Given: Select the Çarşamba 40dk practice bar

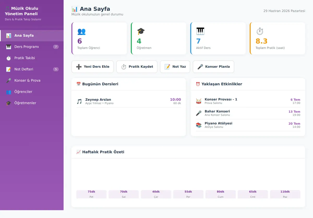Looking at the screenshot, I should point(156,194).
